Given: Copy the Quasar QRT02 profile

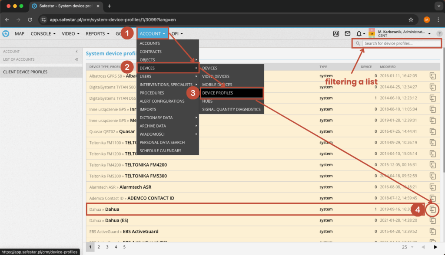Looking at the screenshot, I should pos(432,131).
